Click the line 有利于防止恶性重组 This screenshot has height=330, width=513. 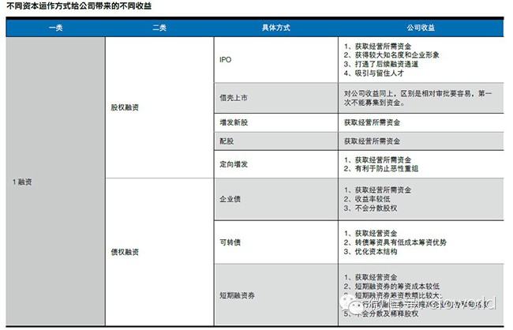point(381,169)
